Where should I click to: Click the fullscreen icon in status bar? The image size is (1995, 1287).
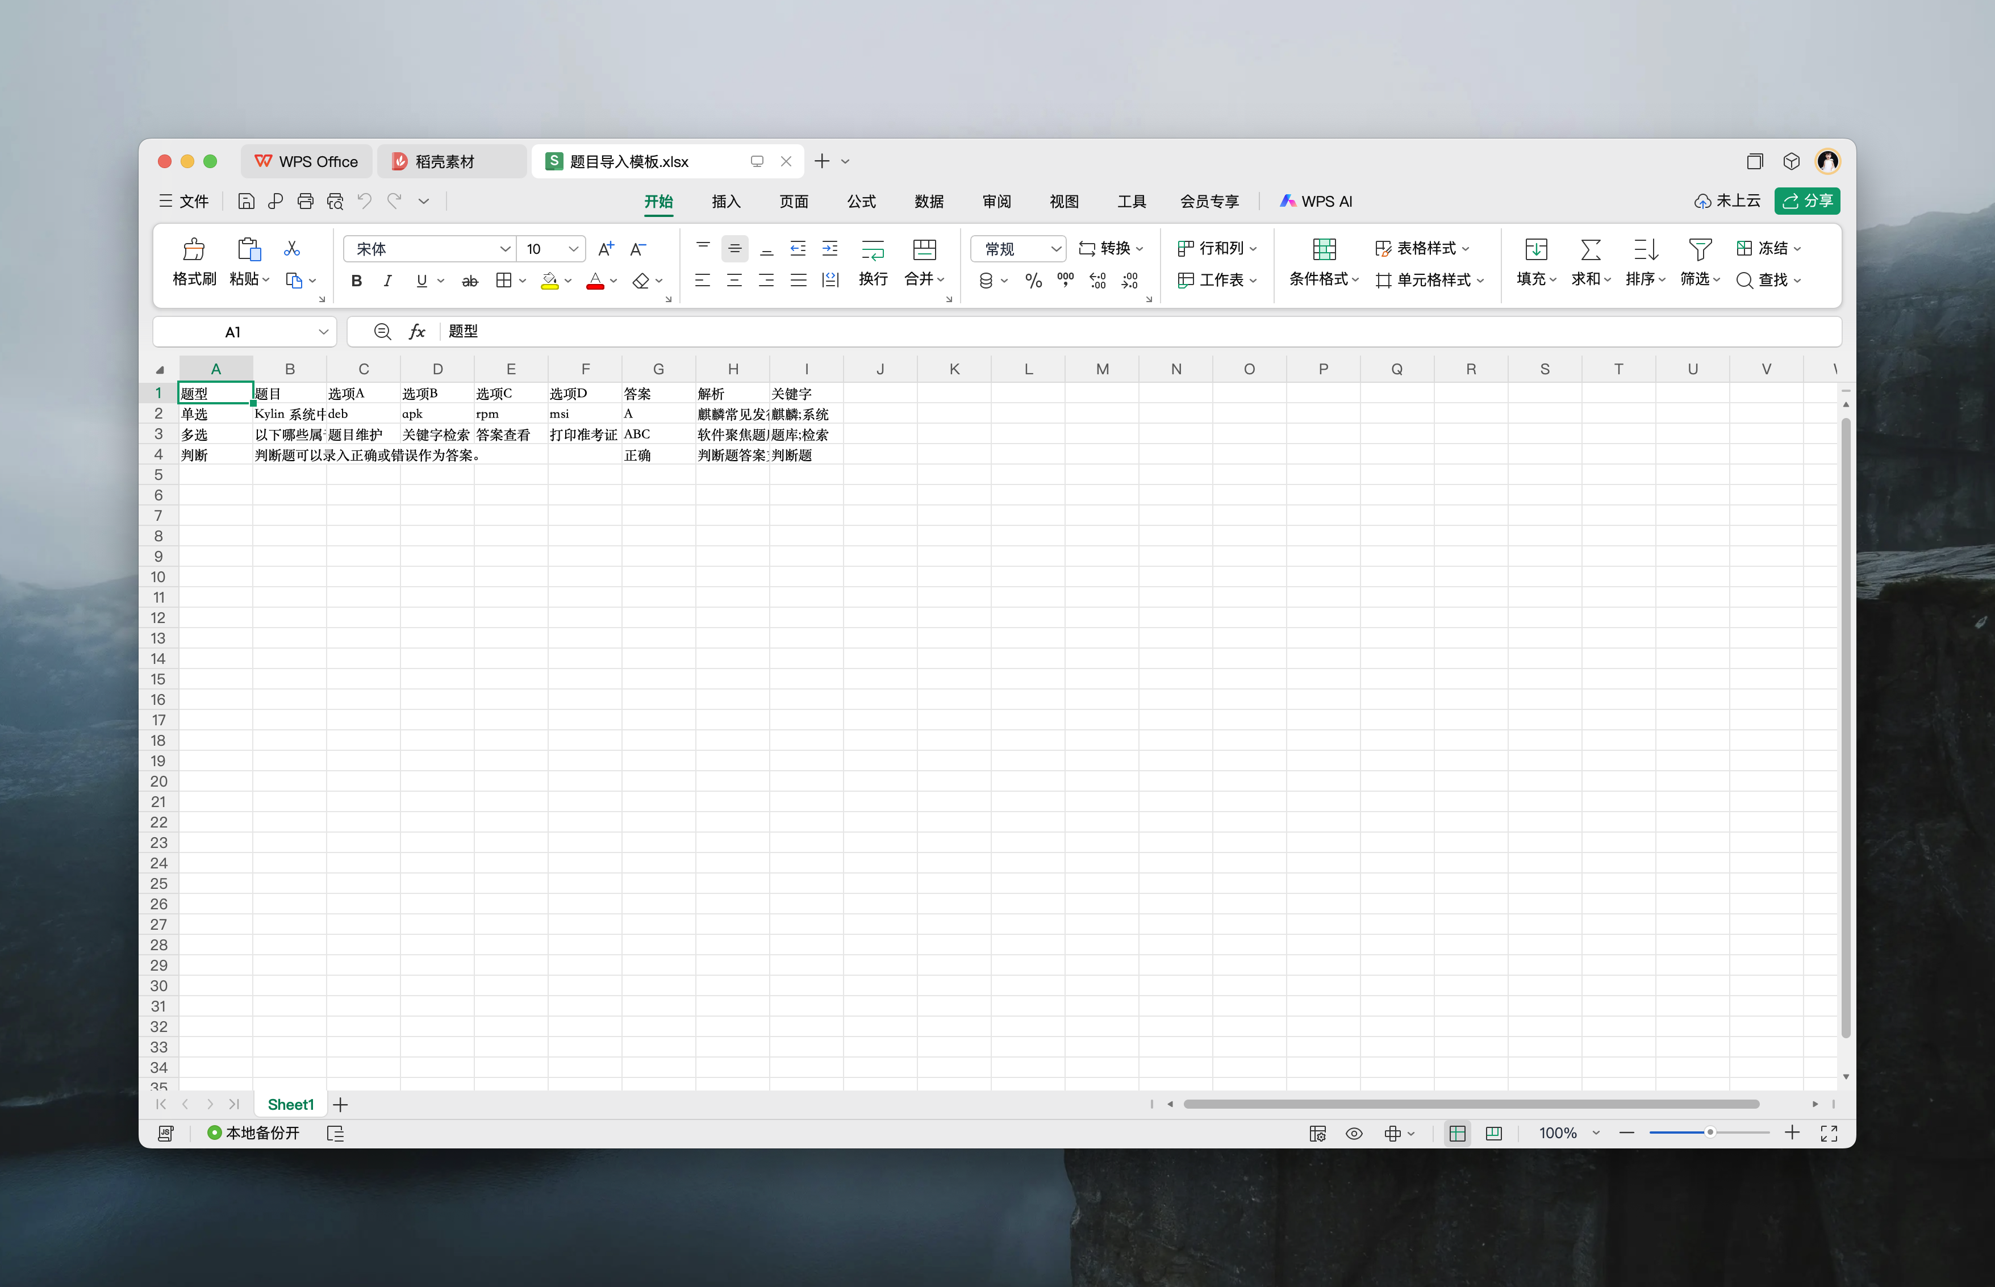coord(1829,1133)
